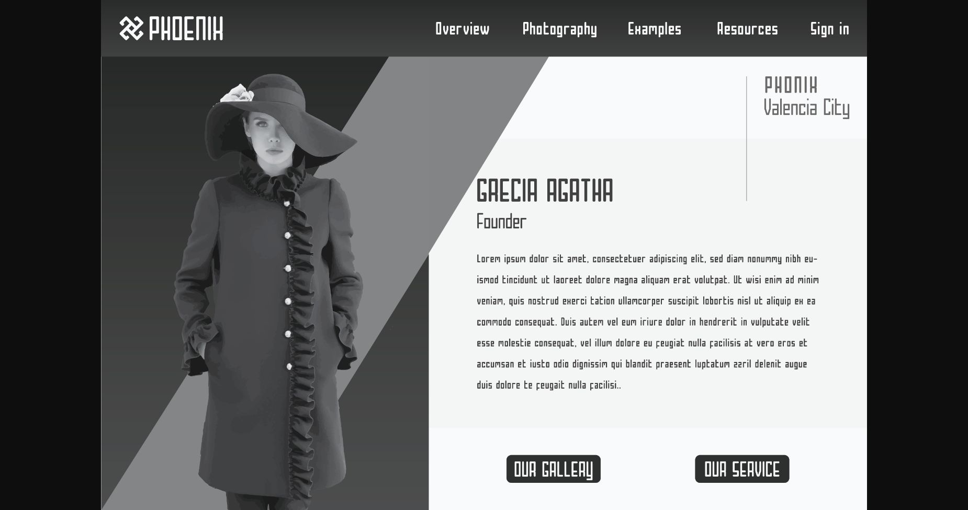This screenshot has width=968, height=510.
Task: Open the Resources navigation link
Action: pos(747,29)
